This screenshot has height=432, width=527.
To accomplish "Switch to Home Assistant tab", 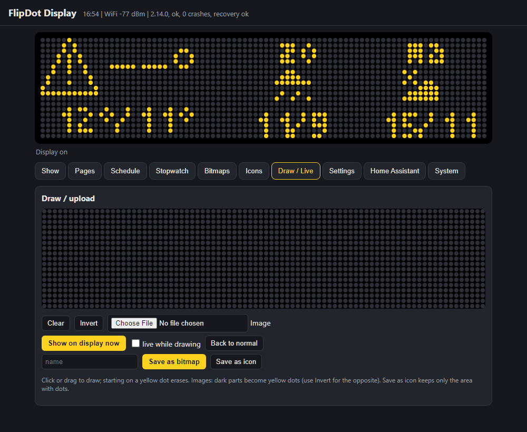I will click(x=395, y=171).
